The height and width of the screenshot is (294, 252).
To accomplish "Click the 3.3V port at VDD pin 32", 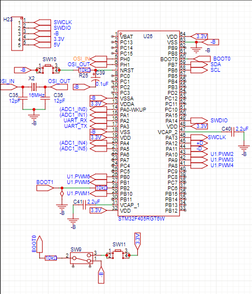I will (99, 210).
